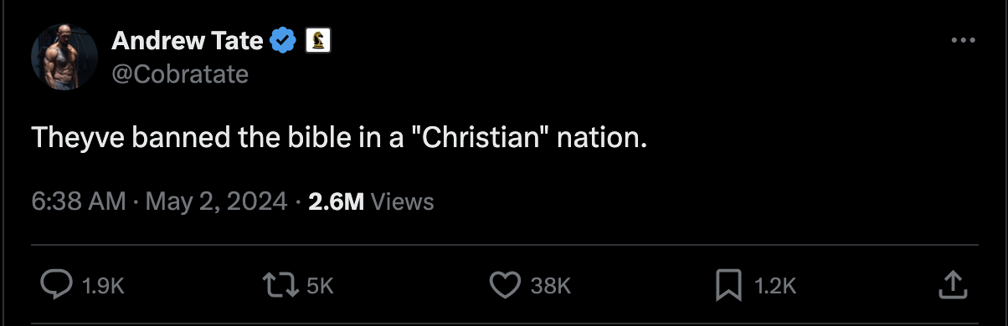1008x326 pixels.
Task: Reply using the speech bubble icon
Action: click(x=56, y=286)
